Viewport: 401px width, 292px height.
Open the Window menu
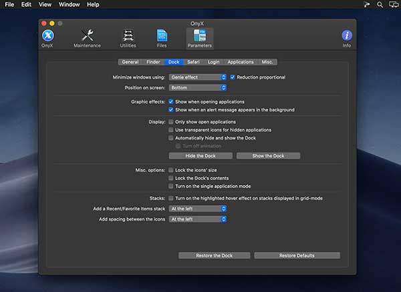tap(69, 5)
